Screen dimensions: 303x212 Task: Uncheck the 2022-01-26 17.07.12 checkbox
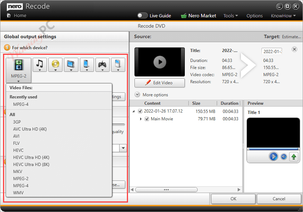point(140,111)
